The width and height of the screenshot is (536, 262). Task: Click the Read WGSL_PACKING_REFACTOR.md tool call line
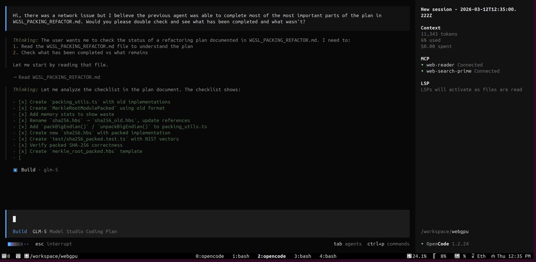(56, 77)
